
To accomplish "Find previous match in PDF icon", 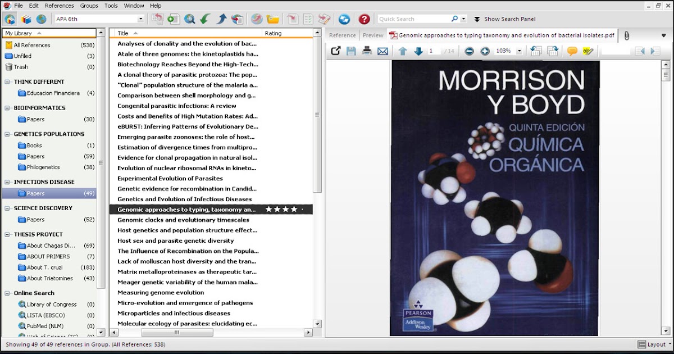I will tap(639, 51).
